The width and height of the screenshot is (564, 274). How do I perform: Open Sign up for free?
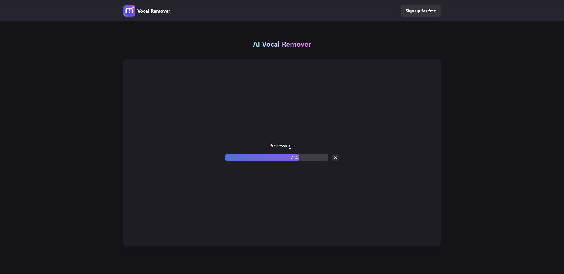pos(421,11)
